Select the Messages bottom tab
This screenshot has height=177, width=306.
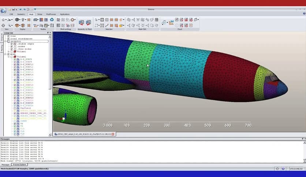(5, 165)
